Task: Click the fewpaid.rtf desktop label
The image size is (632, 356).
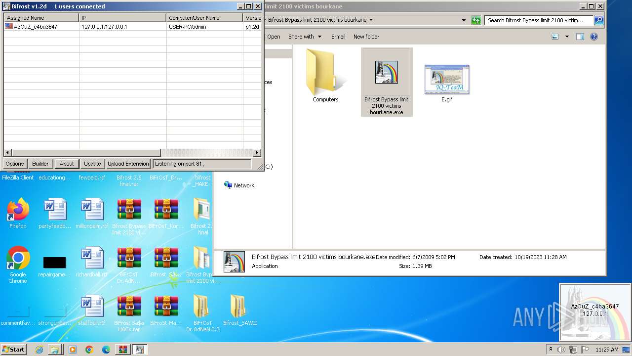Action: click(92, 178)
